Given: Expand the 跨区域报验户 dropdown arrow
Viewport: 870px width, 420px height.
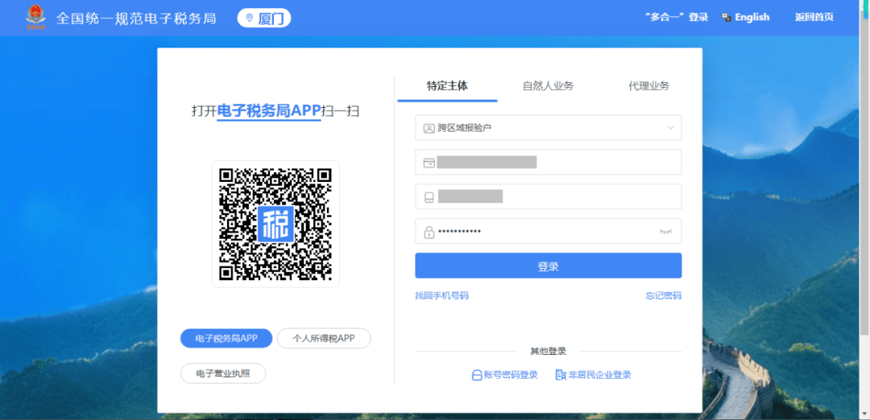Looking at the screenshot, I should pyautogui.click(x=670, y=128).
